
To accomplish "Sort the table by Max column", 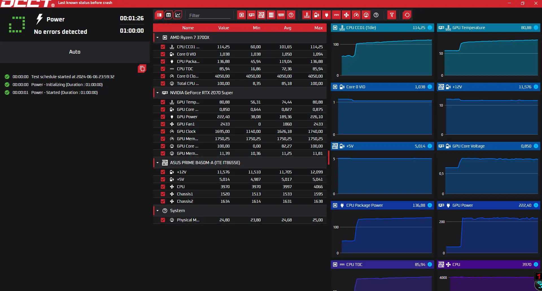I will point(318,28).
